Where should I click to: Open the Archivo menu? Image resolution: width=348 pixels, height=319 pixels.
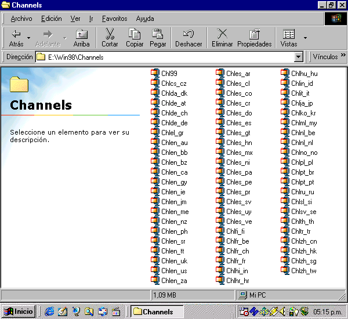click(21, 19)
